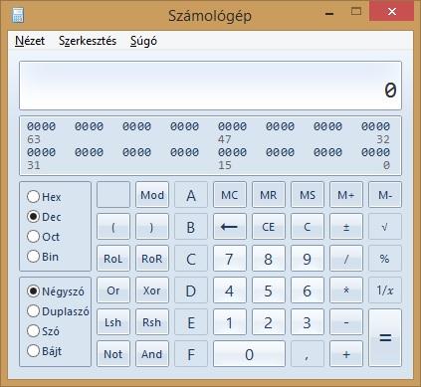Click the digit 4 button
The height and width of the screenshot is (387, 421).
tap(230, 290)
